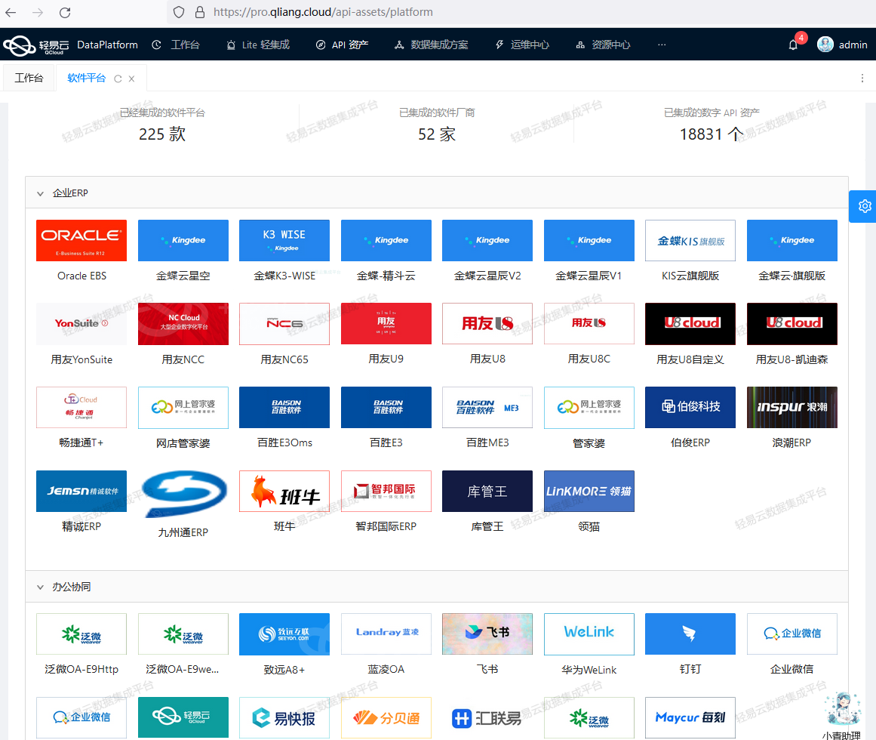Open the 数据集成方案 menu

tap(432, 45)
